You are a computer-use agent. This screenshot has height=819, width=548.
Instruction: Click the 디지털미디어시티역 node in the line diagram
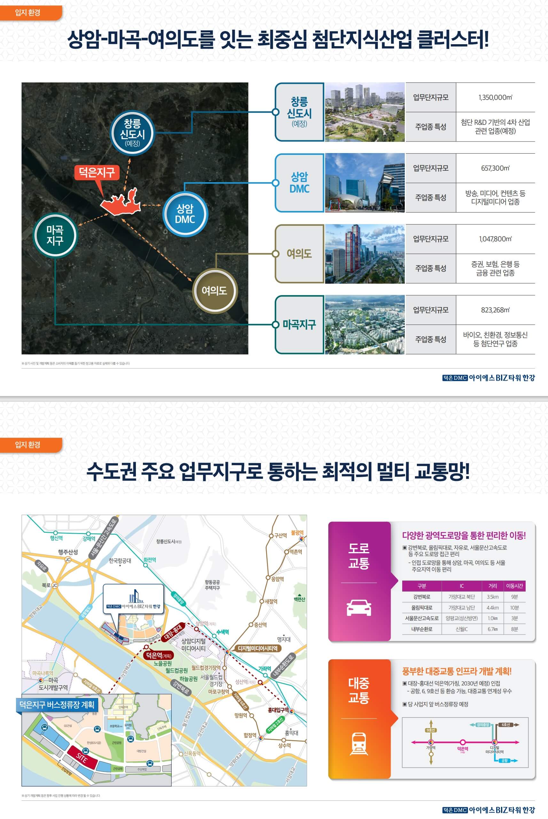click(x=495, y=742)
